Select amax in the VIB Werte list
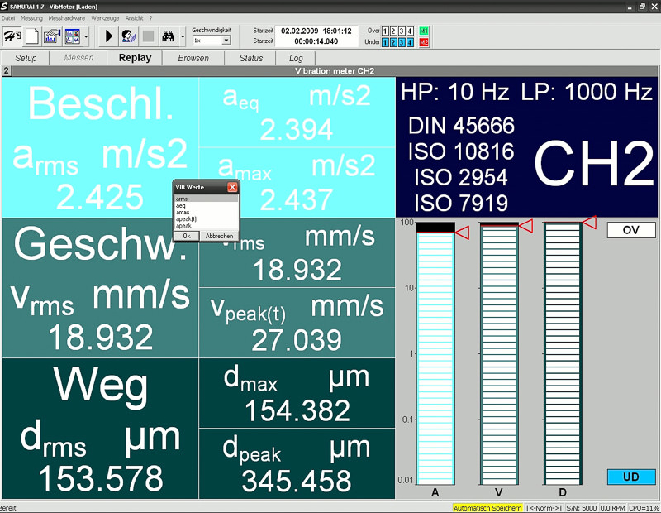 pos(182,212)
